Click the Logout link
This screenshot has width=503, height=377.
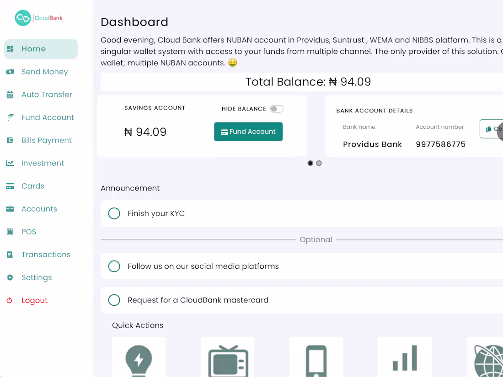tap(34, 300)
